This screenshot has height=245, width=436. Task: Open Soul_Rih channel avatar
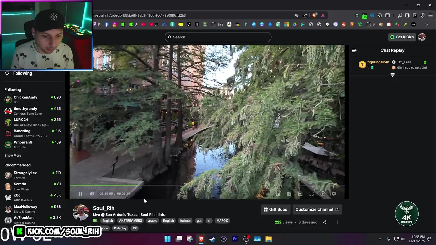coord(81,213)
